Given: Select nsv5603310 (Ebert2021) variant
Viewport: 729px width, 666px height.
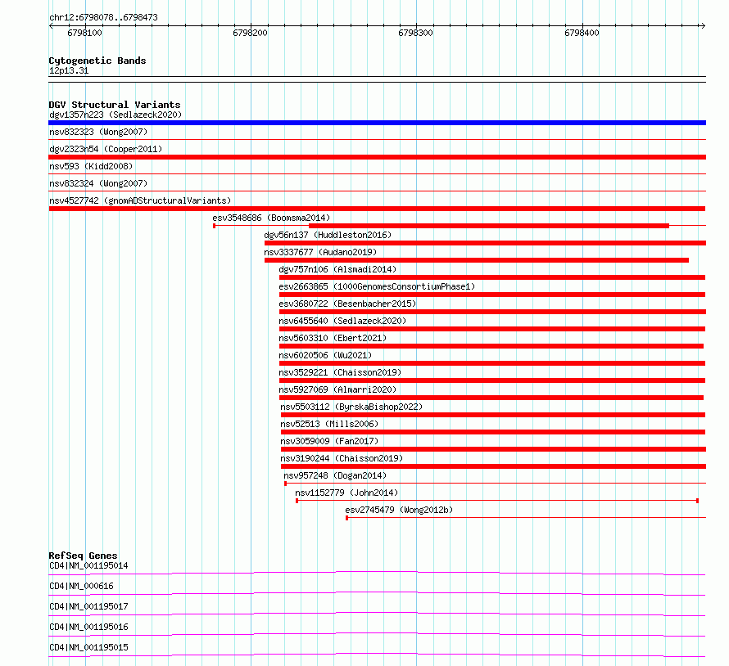Looking at the screenshot, I should (333, 338).
